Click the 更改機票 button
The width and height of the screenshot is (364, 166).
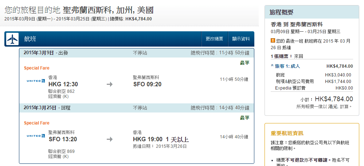click(x=214, y=39)
